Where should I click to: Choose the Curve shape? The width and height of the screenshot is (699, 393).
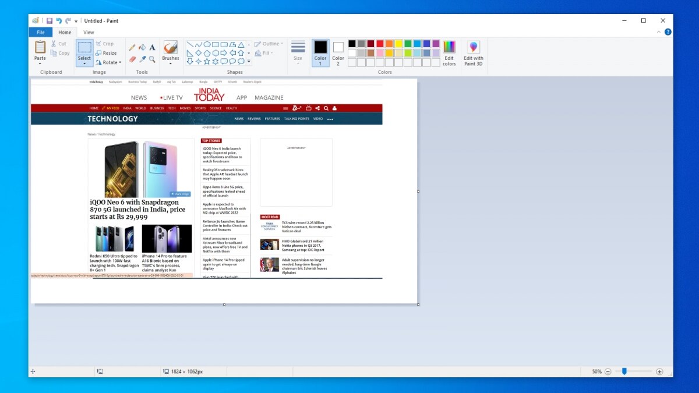pos(199,44)
